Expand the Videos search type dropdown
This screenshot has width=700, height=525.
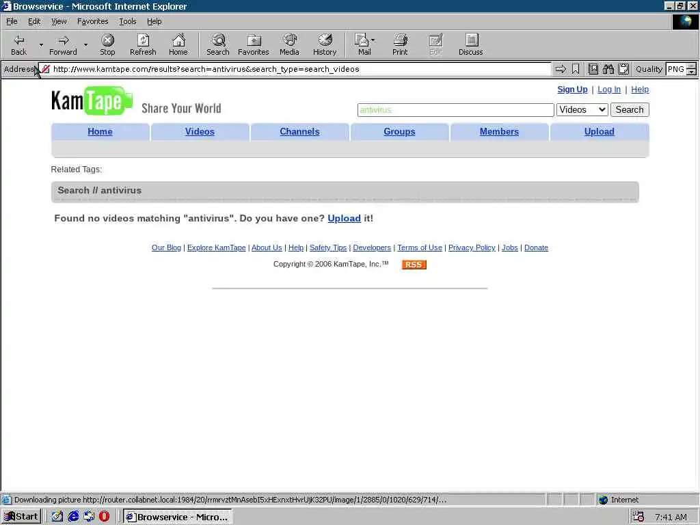point(582,110)
